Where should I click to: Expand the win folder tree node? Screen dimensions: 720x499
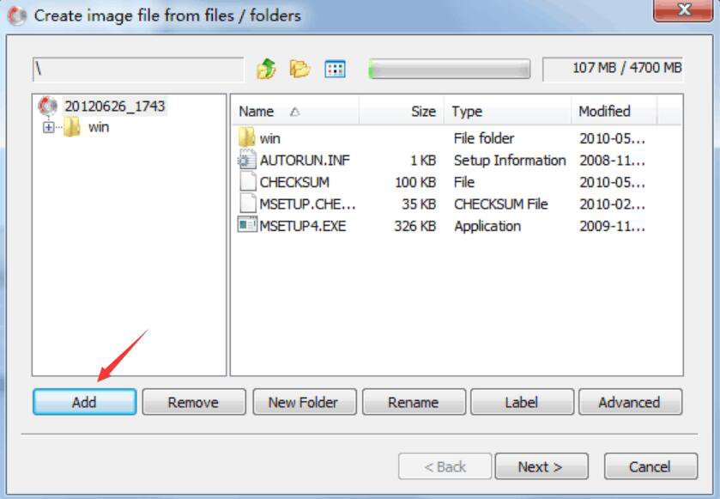click(x=48, y=127)
